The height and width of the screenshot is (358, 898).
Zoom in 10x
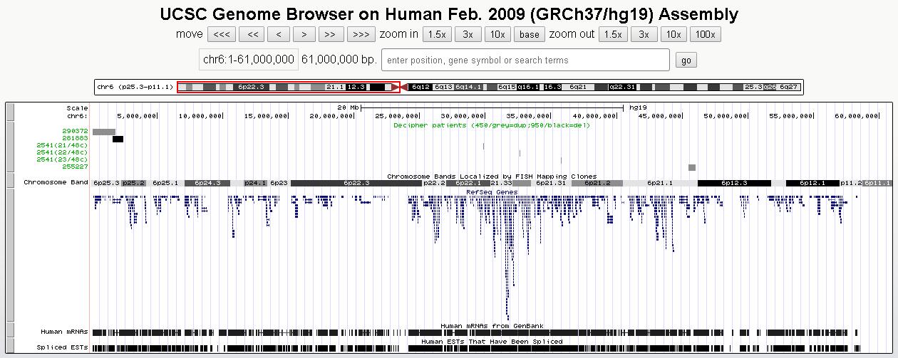pyautogui.click(x=497, y=34)
